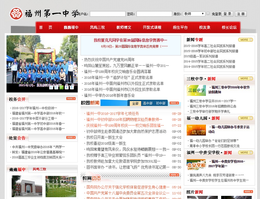Open 三牧中学举行新学期开学典礼 link
The image size is (260, 199).
click(210, 111)
